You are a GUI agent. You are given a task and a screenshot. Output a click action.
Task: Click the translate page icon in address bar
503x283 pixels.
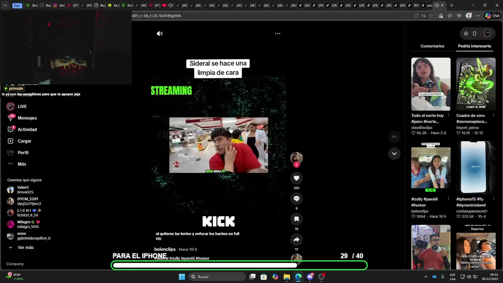(x=424, y=16)
